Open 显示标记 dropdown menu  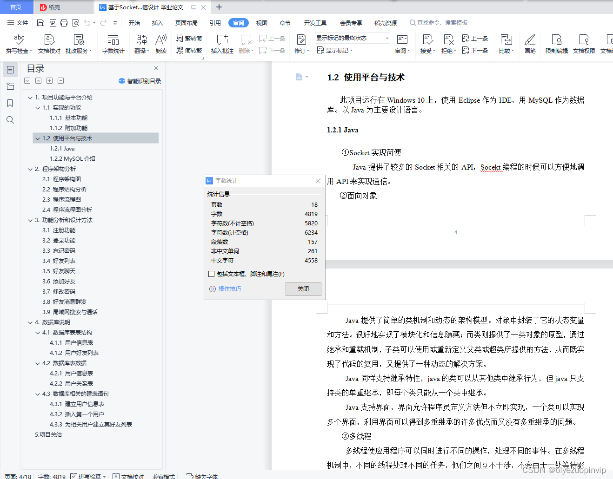[x=335, y=50]
